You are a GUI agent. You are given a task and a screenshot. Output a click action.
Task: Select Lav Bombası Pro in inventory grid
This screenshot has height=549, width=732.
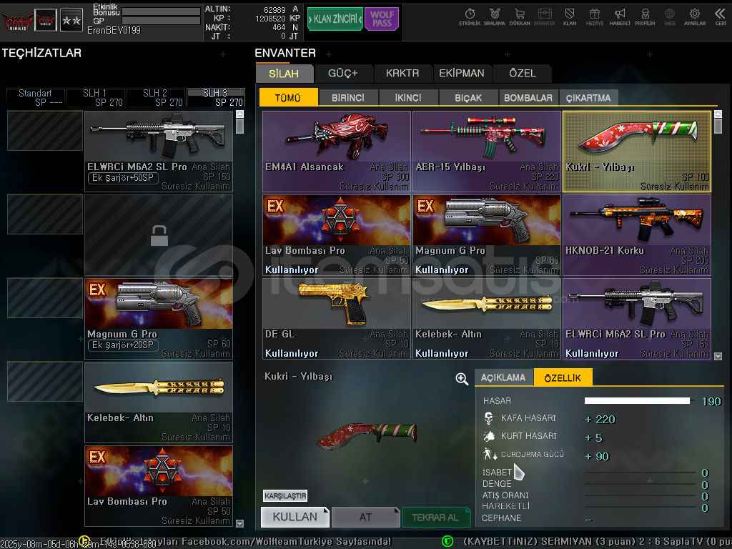click(337, 235)
